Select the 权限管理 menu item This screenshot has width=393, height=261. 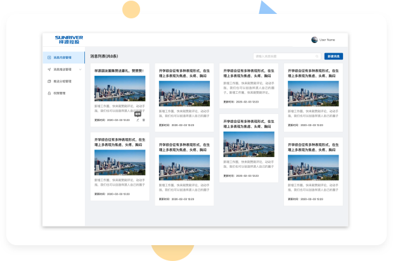point(60,93)
